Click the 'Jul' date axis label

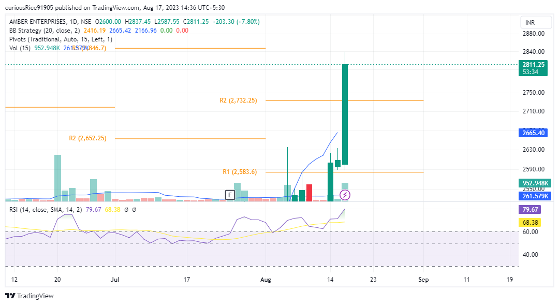[x=115, y=280]
